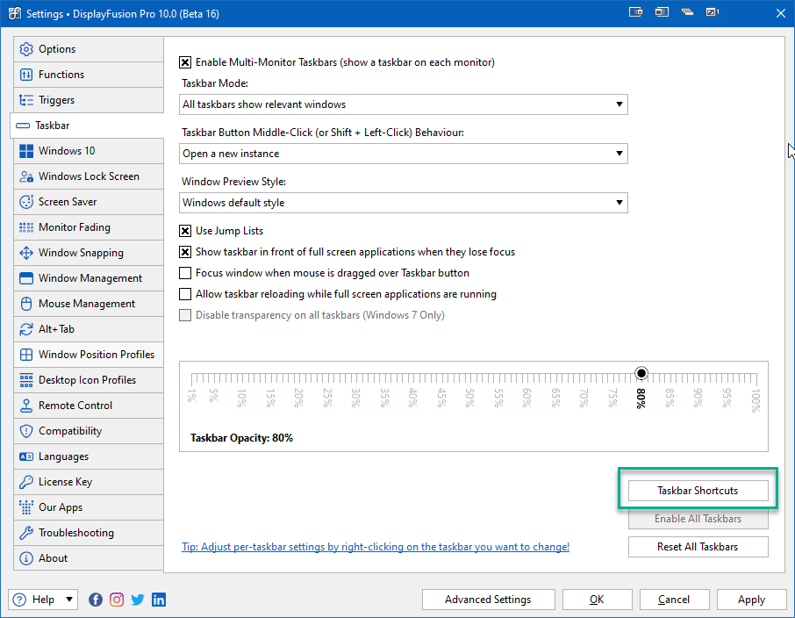This screenshot has width=795, height=618.
Task: Click the Windows Lock Screen icon
Action: click(25, 176)
